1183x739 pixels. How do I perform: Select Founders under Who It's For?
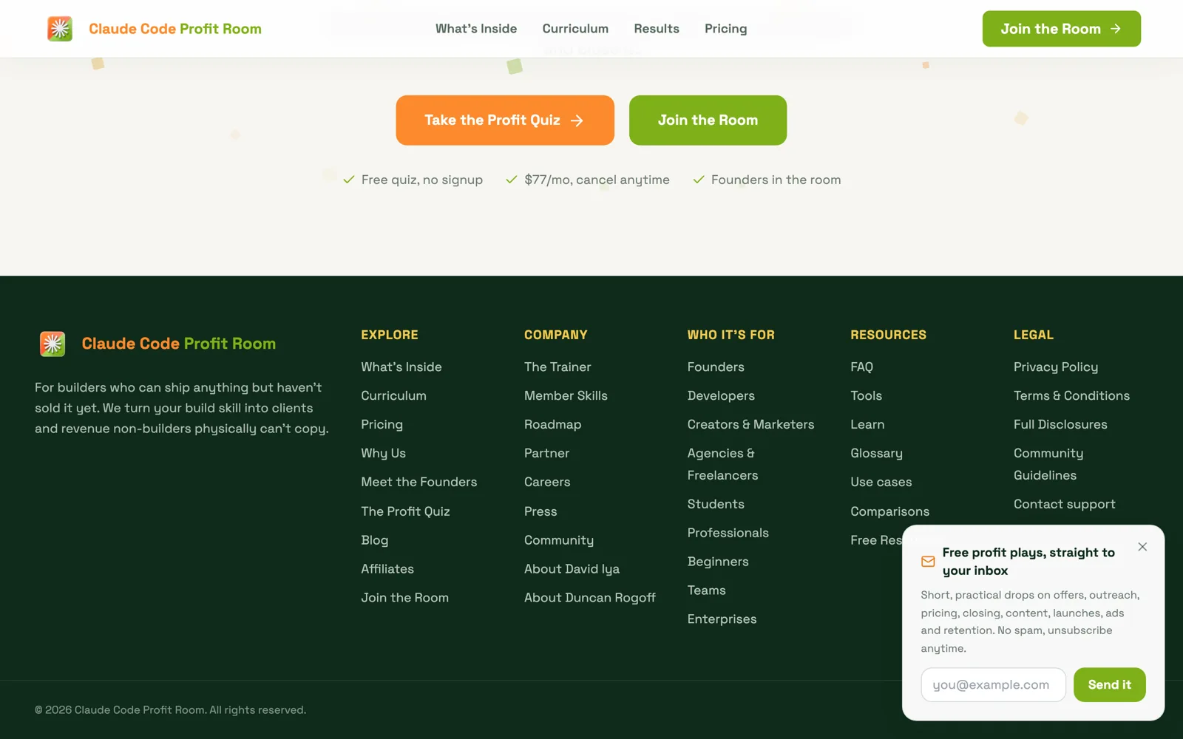716,367
